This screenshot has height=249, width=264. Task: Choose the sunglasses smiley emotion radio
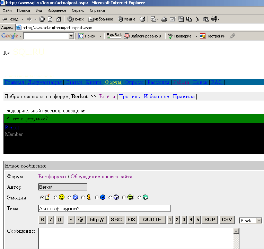(x=124, y=198)
